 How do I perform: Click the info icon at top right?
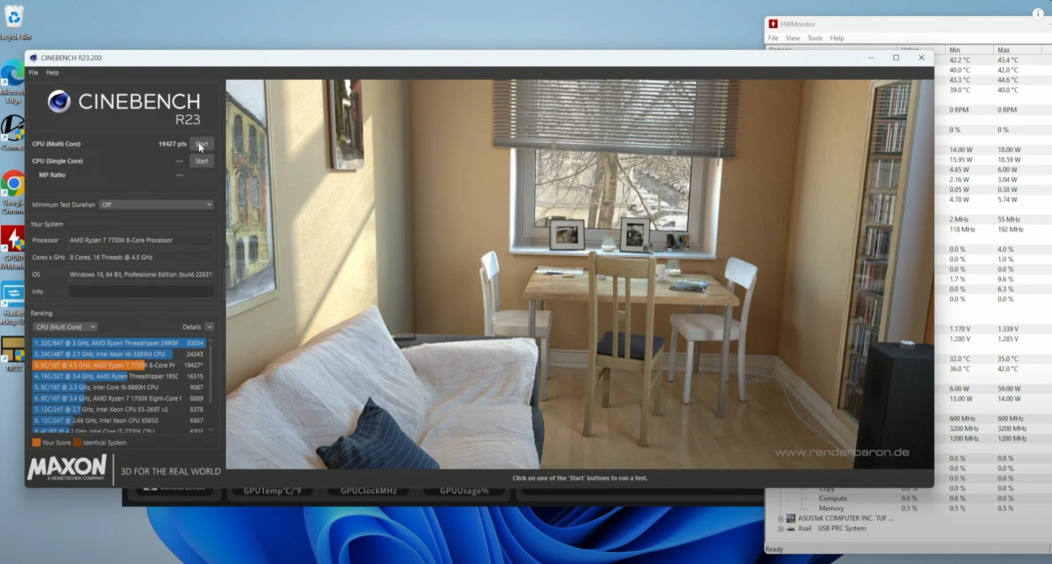coord(1038,14)
